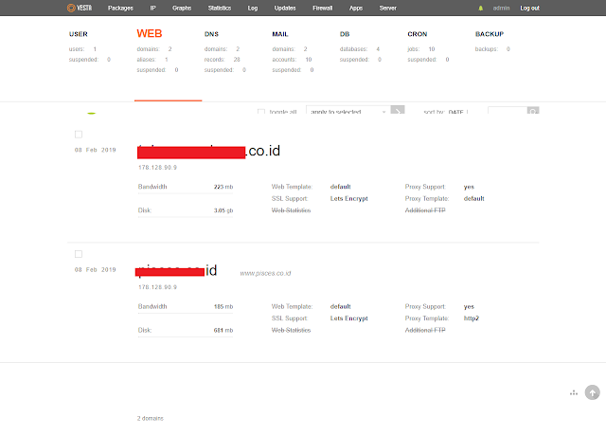
Task: Open the CRON section tab
Action: click(x=418, y=34)
